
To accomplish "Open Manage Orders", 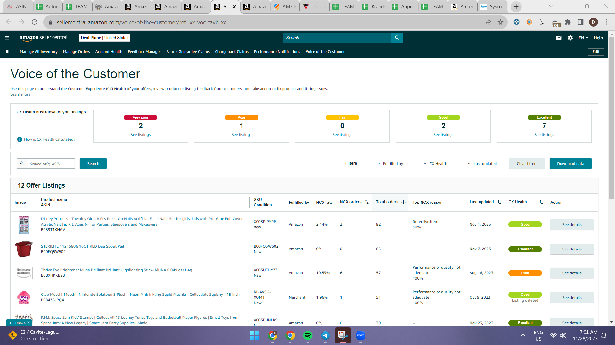I will [x=76, y=52].
